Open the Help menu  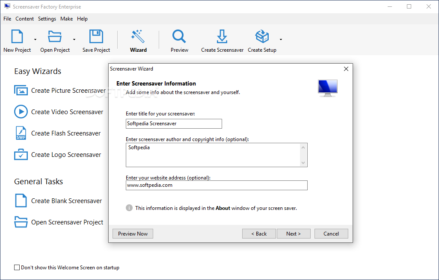(x=82, y=19)
